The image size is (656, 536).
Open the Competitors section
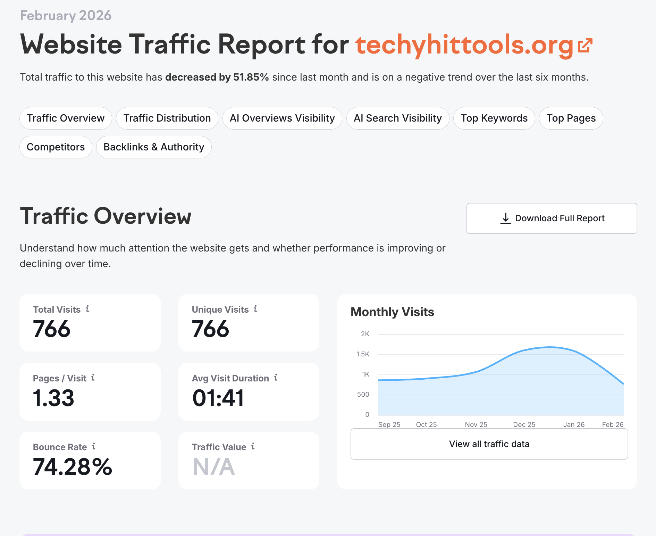56,147
